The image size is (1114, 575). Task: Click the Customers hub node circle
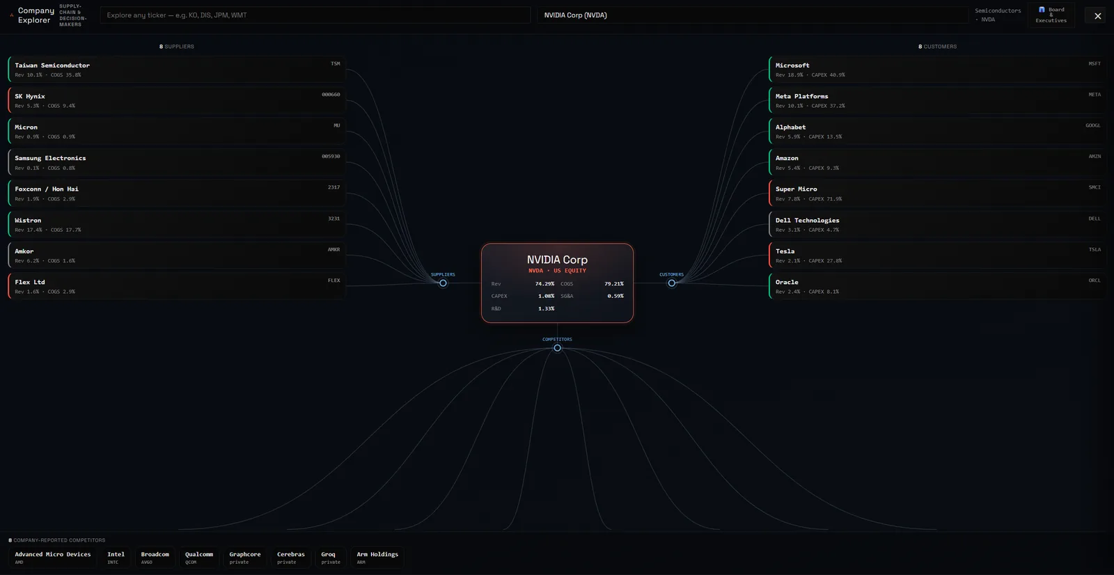coord(672,283)
